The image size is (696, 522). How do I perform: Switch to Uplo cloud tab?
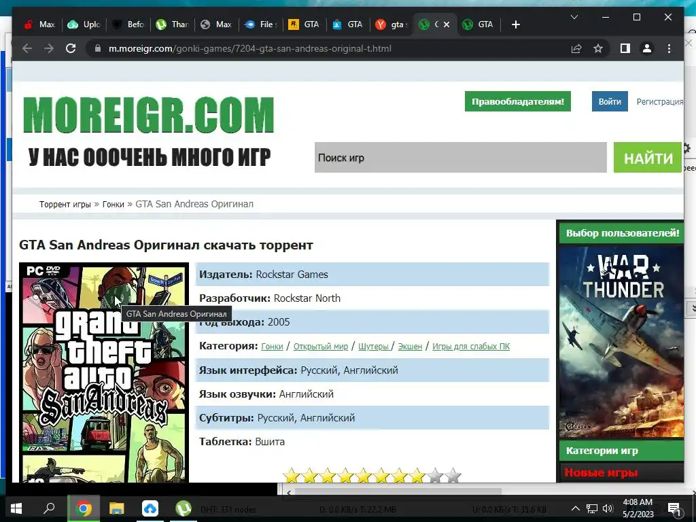84,24
